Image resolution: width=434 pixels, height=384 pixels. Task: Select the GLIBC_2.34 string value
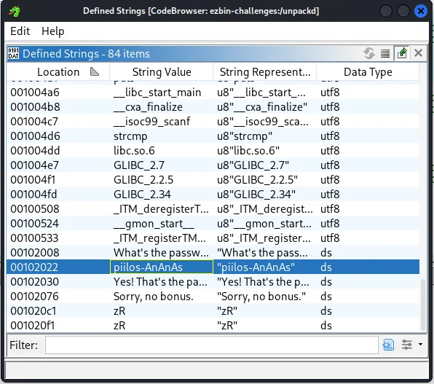pyautogui.click(x=142, y=195)
